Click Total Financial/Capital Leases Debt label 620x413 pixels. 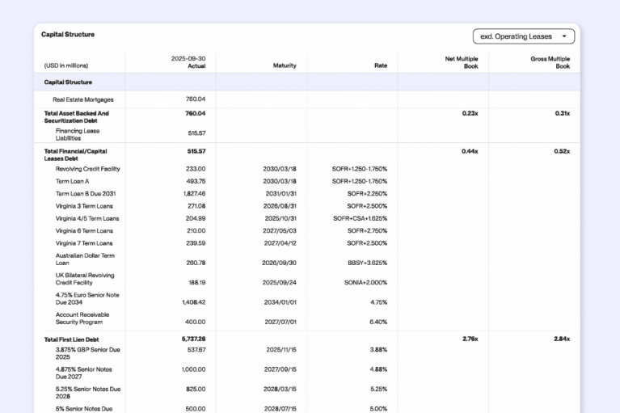(75, 155)
